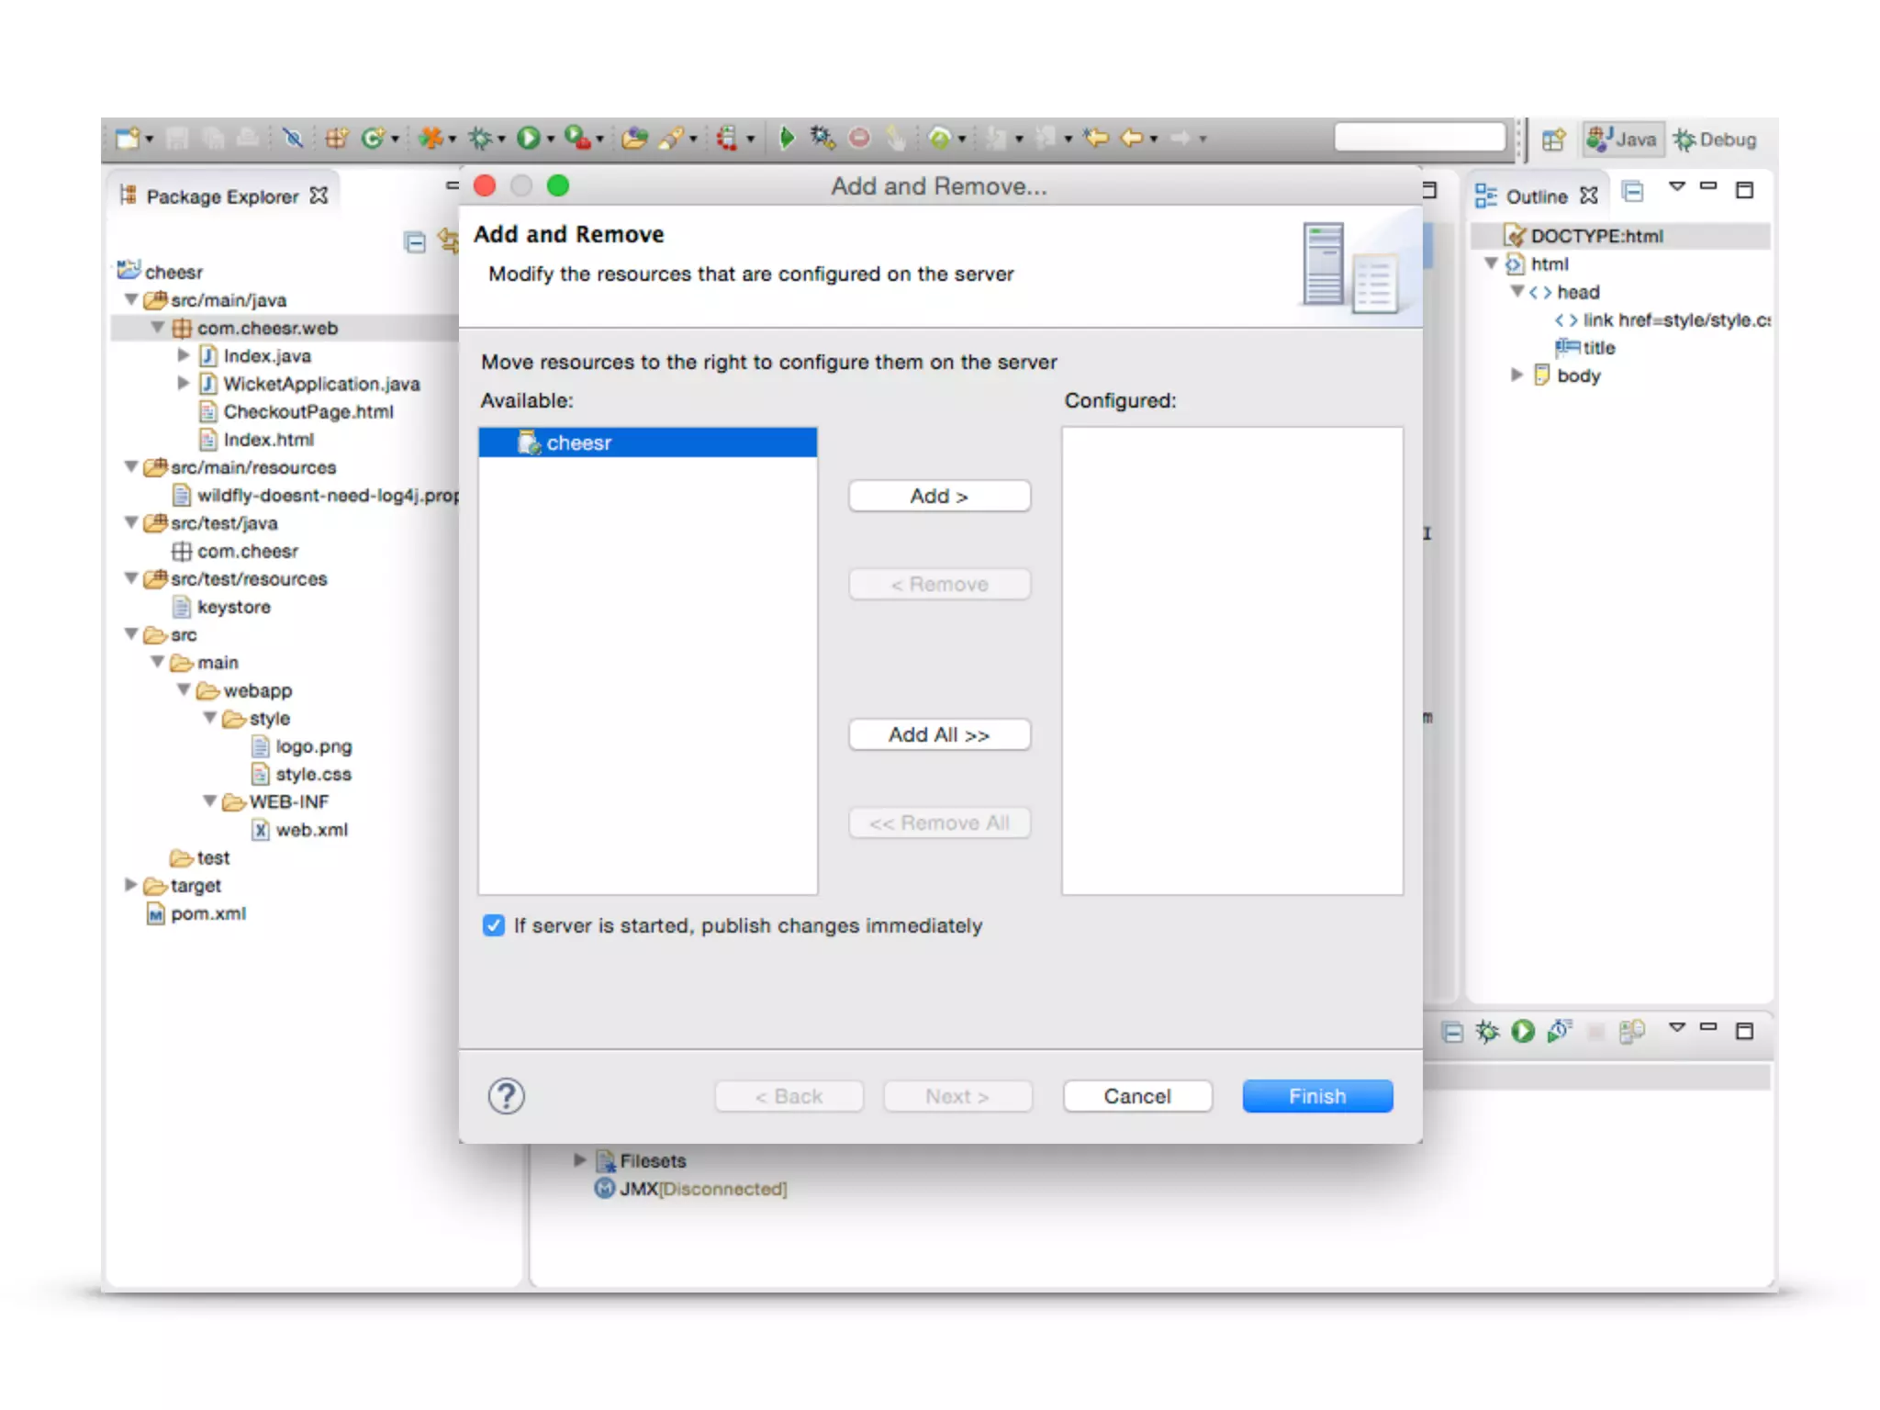
Task: Click the Finish button
Action: (1316, 1096)
